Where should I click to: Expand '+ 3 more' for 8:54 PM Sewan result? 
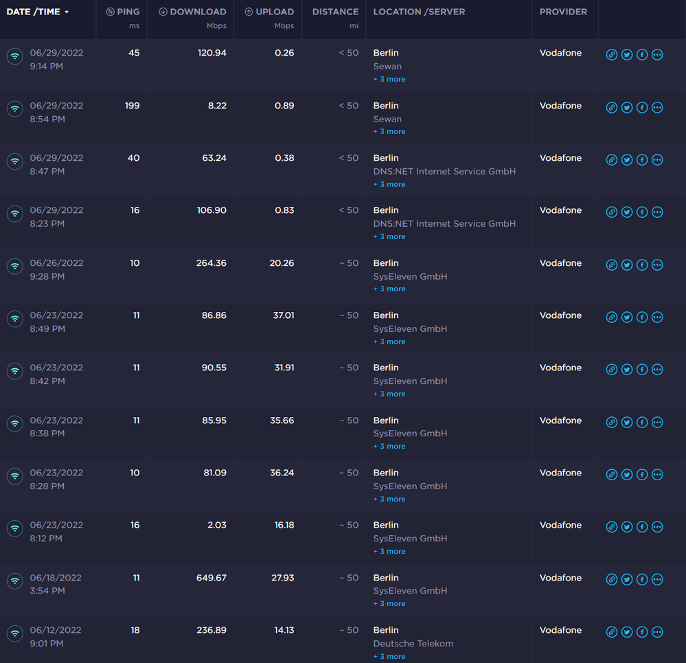[389, 131]
